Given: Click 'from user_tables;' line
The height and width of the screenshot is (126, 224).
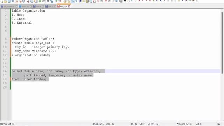Looking at the screenshot, I should point(29,79).
